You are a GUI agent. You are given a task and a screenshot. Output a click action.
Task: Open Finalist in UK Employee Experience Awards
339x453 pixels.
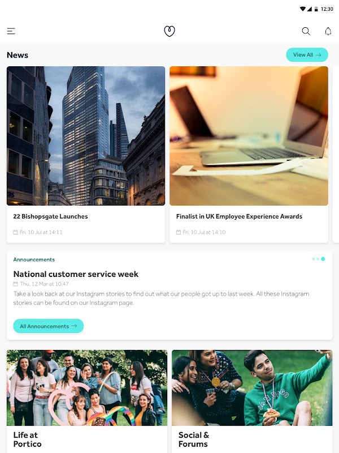click(x=239, y=216)
